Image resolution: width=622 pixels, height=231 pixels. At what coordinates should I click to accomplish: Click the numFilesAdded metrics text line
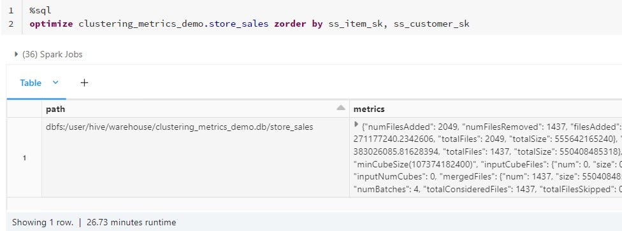[491, 127]
